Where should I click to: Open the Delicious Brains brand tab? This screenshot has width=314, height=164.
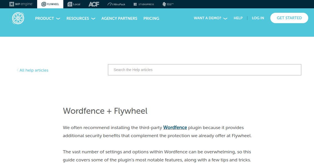[168, 4]
